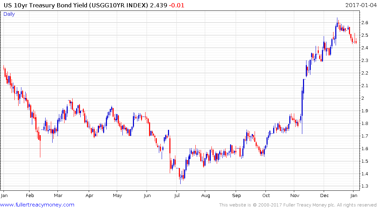Image resolution: width=377 pixels, height=210 pixels.
Task: Click the 1.6 y-axis label
Action: pyautogui.click(x=365, y=148)
